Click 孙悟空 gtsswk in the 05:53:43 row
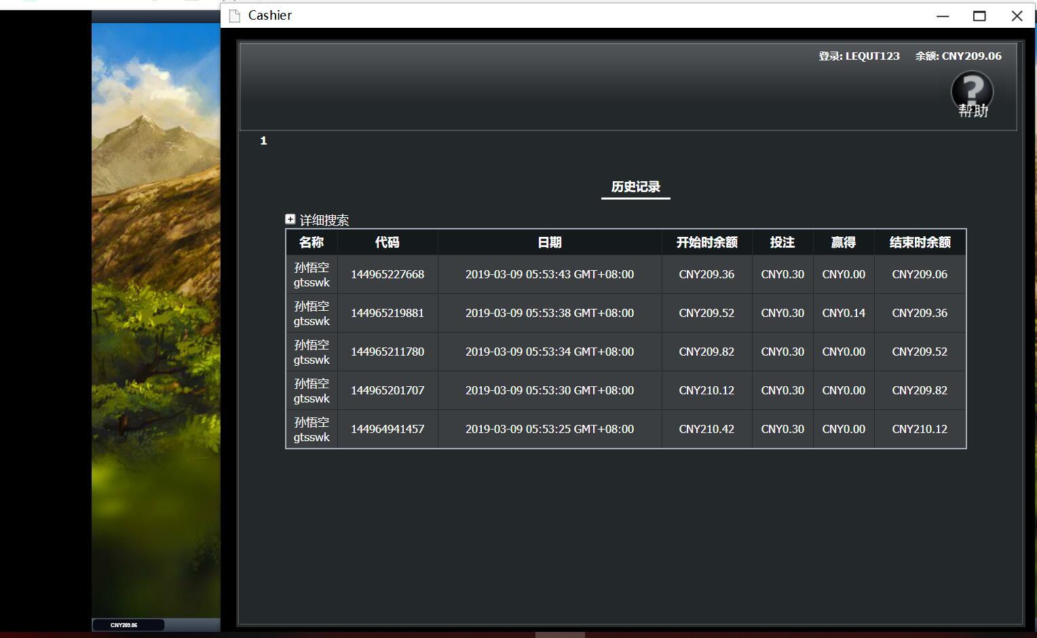 (x=312, y=275)
